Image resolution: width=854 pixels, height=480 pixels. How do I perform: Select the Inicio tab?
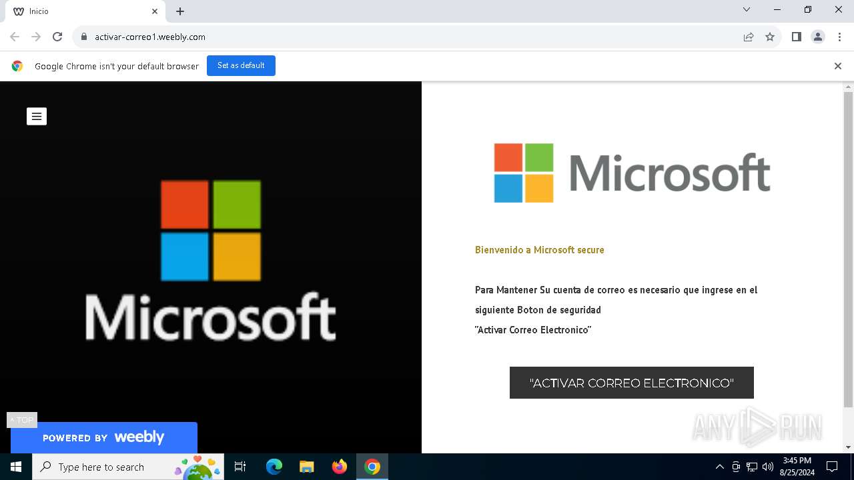coord(85,11)
